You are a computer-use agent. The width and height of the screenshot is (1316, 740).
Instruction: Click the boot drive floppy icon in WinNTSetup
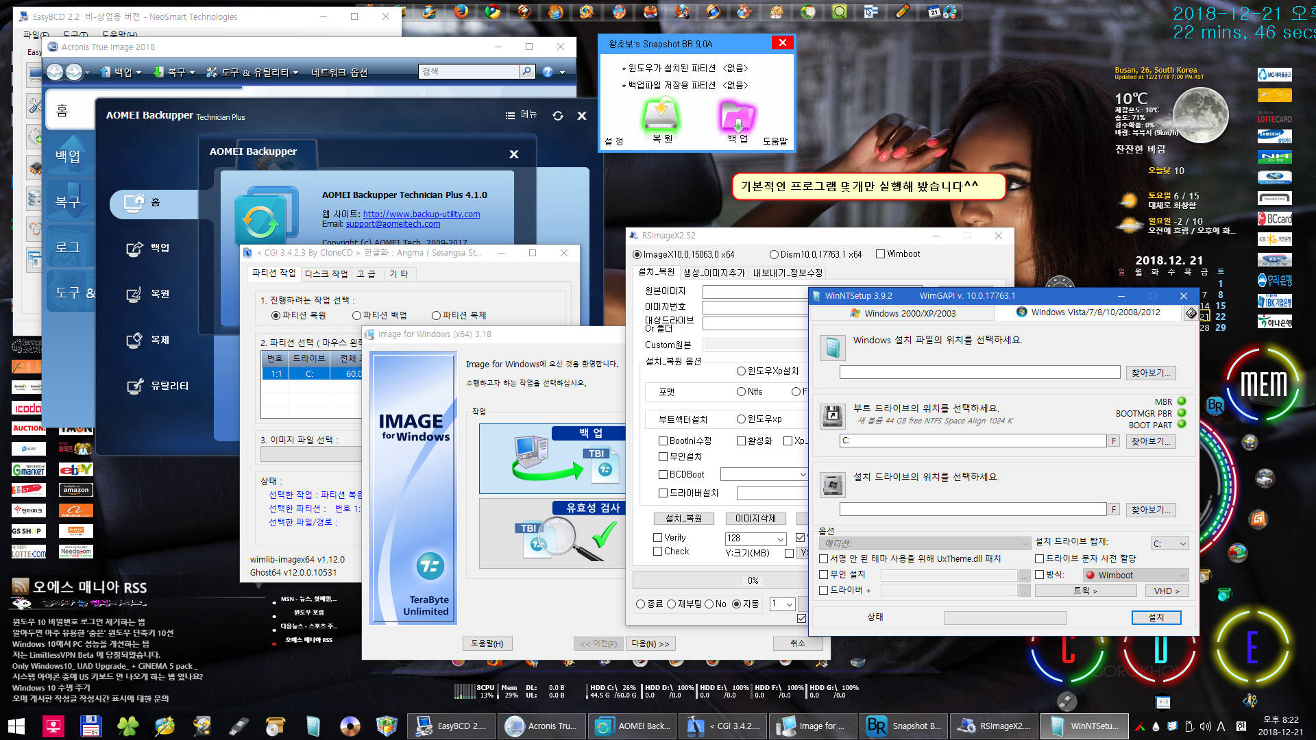tap(832, 416)
